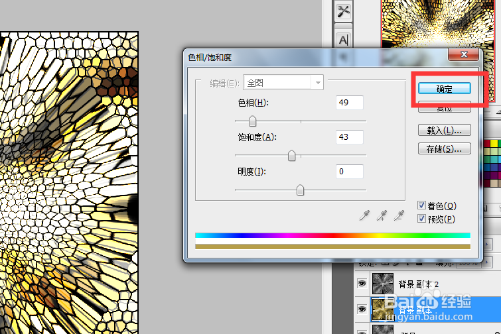Open the 填充 fill arrow in Layers panel

pyautogui.click(x=487, y=262)
